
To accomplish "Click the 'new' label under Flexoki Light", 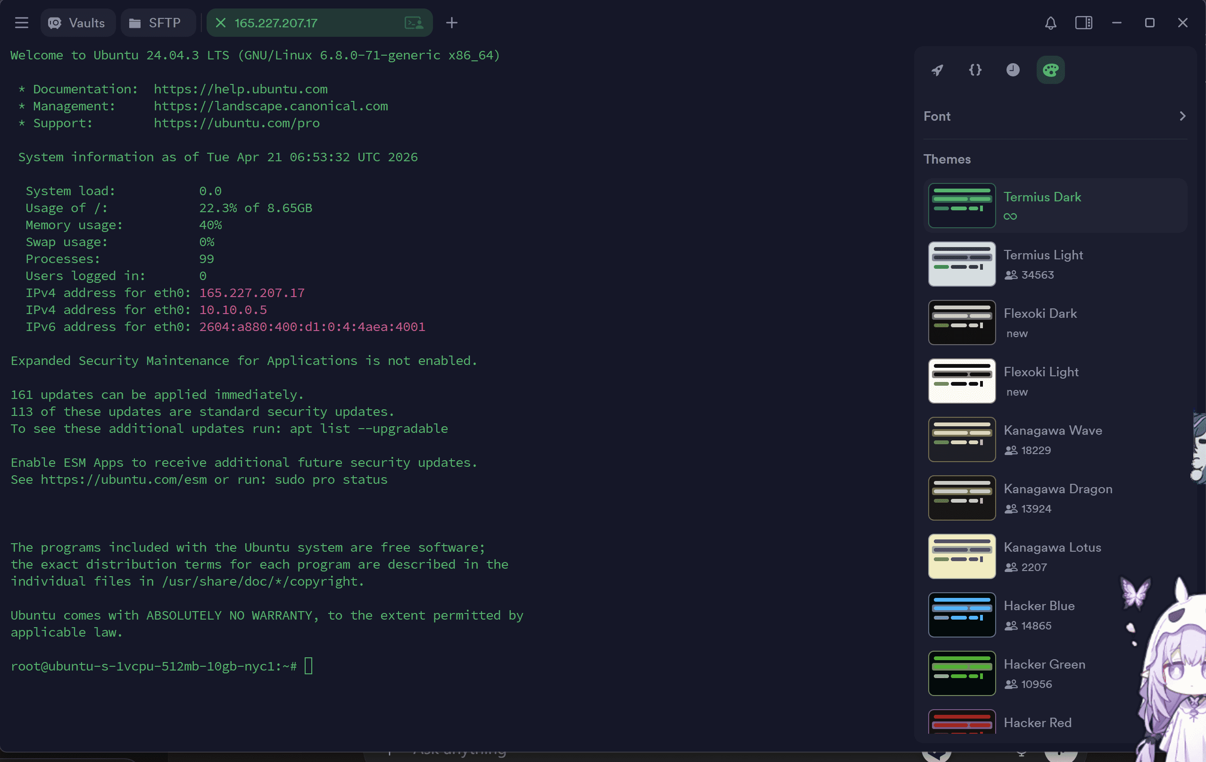I will coord(1017,392).
